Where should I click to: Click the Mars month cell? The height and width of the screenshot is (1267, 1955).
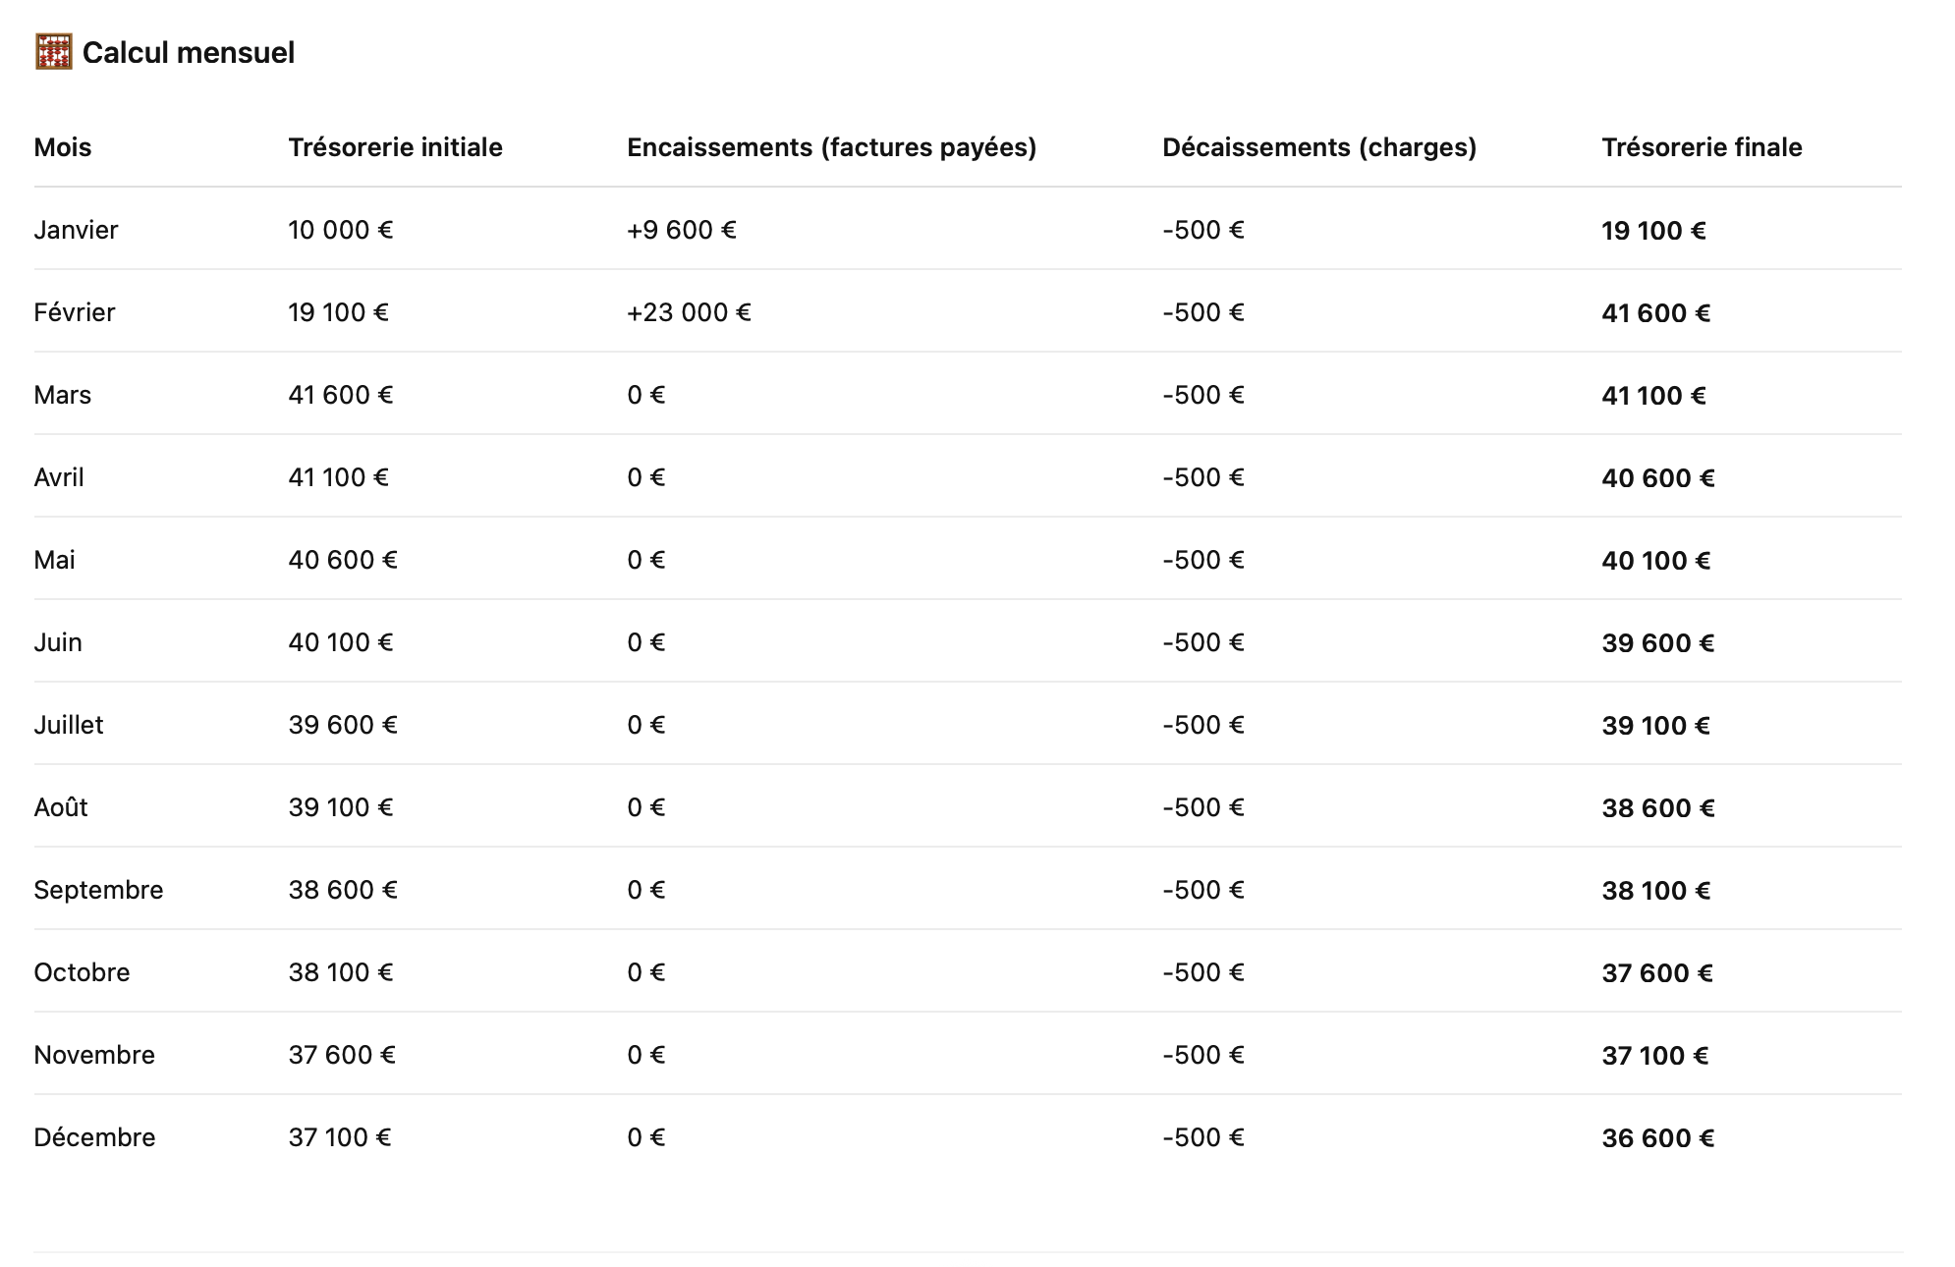tap(63, 395)
